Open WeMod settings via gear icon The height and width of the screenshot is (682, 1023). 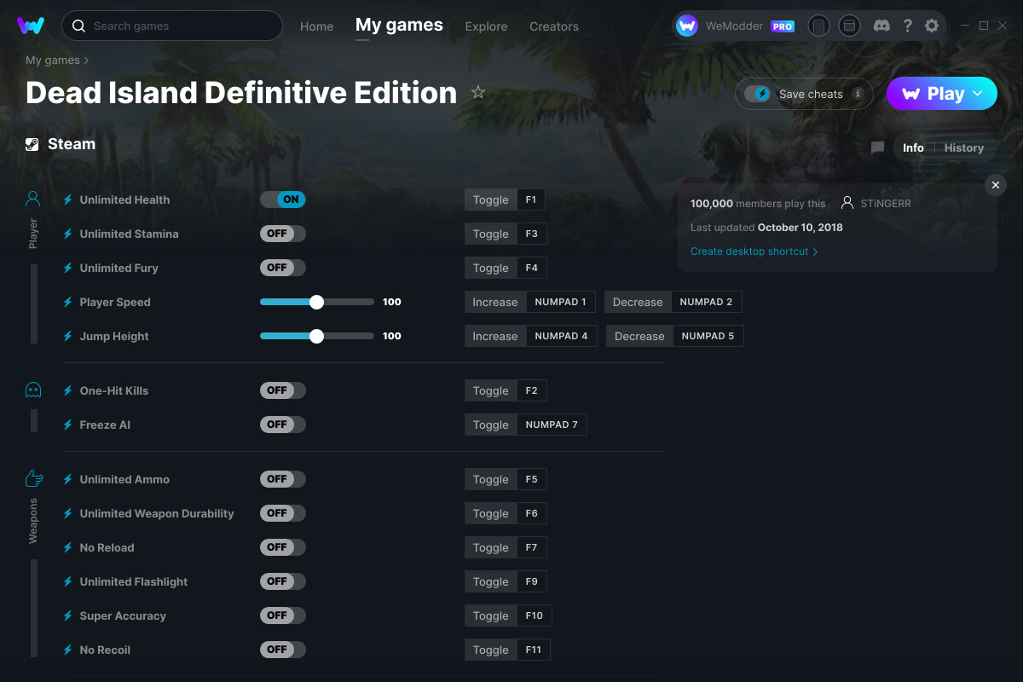[932, 26]
